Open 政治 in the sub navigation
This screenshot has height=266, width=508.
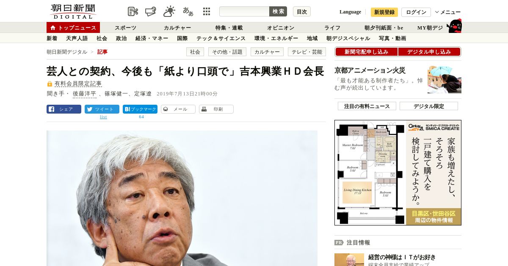click(121, 38)
